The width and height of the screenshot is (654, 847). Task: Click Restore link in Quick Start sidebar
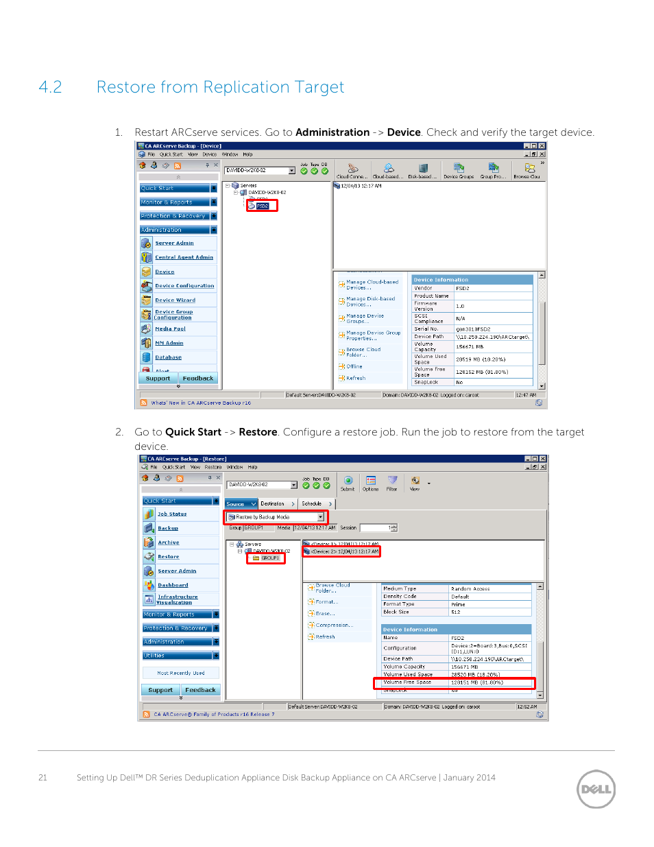click(169, 557)
